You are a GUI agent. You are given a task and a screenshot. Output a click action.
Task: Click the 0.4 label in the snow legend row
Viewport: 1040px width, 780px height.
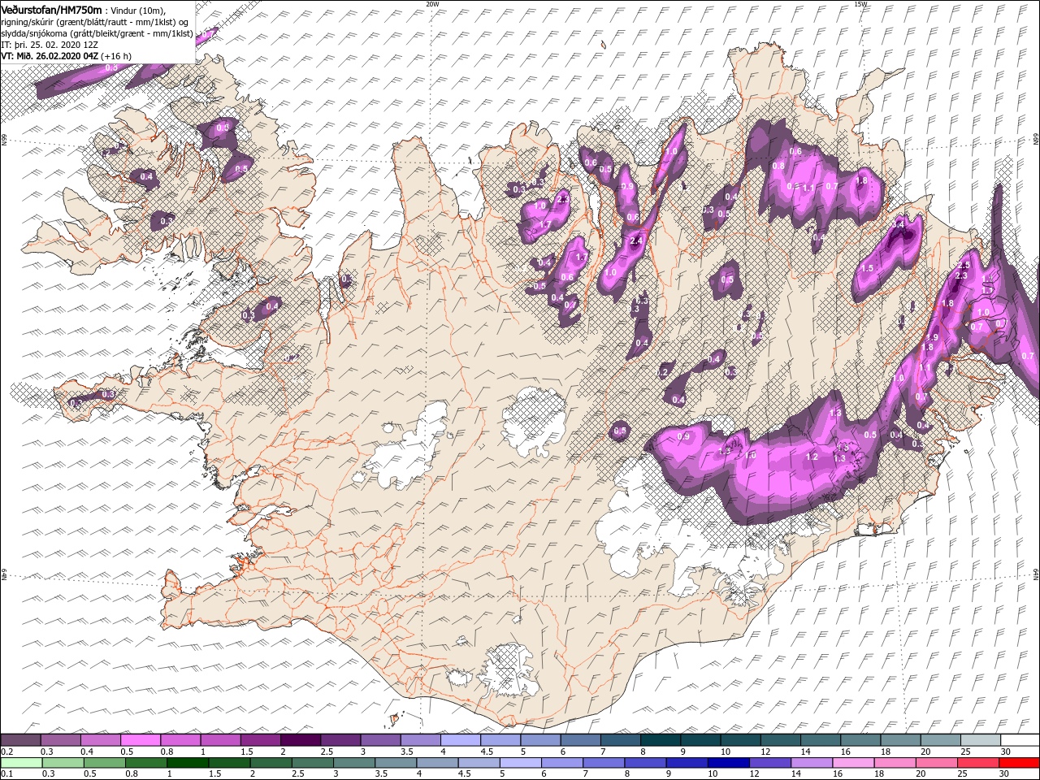point(88,752)
